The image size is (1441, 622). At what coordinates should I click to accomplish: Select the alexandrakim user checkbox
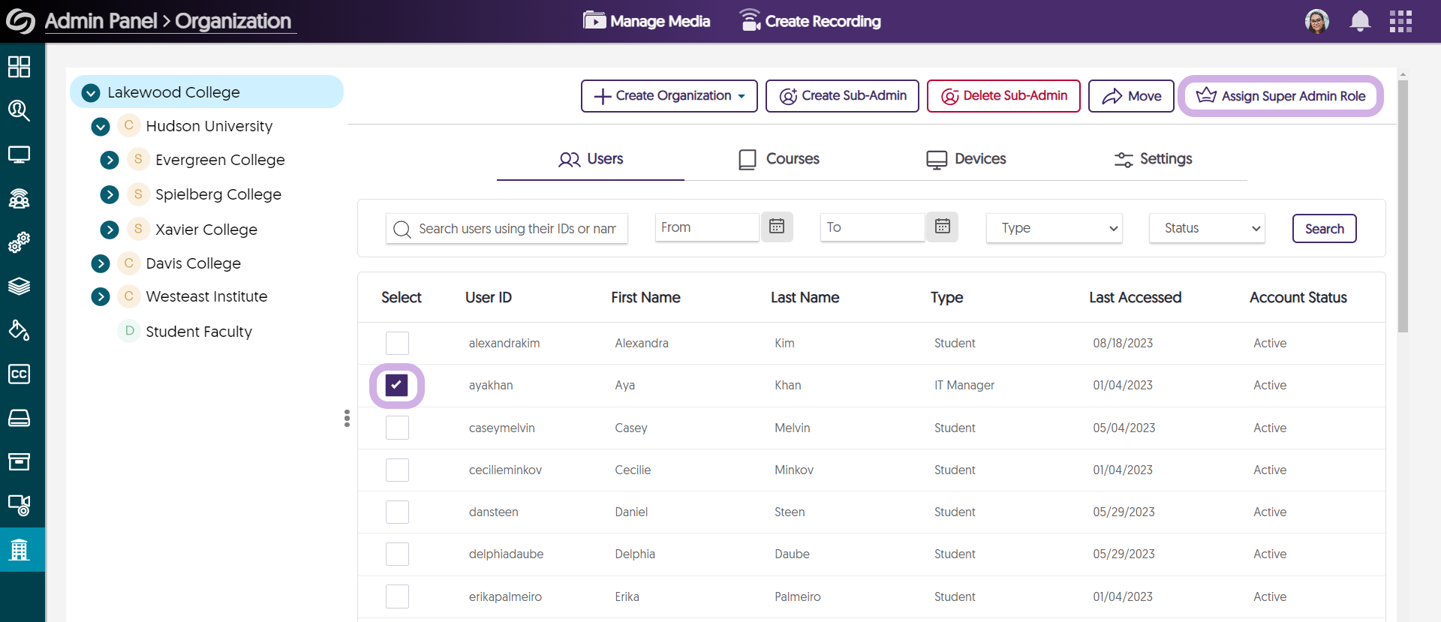[397, 343]
